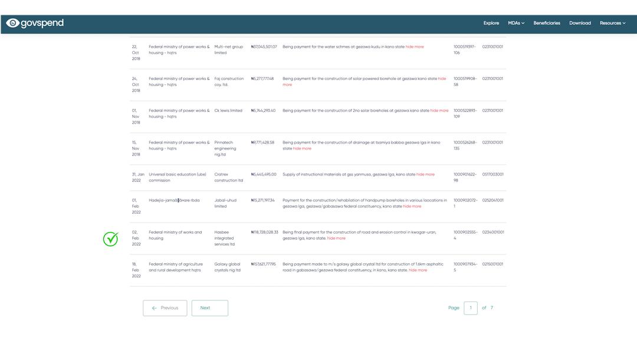This screenshot has width=637, height=358.
Task: Click the govspend eye logo
Action: [13, 23]
